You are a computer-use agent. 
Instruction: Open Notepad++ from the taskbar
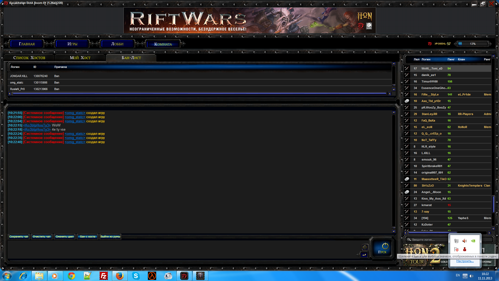coord(87,276)
